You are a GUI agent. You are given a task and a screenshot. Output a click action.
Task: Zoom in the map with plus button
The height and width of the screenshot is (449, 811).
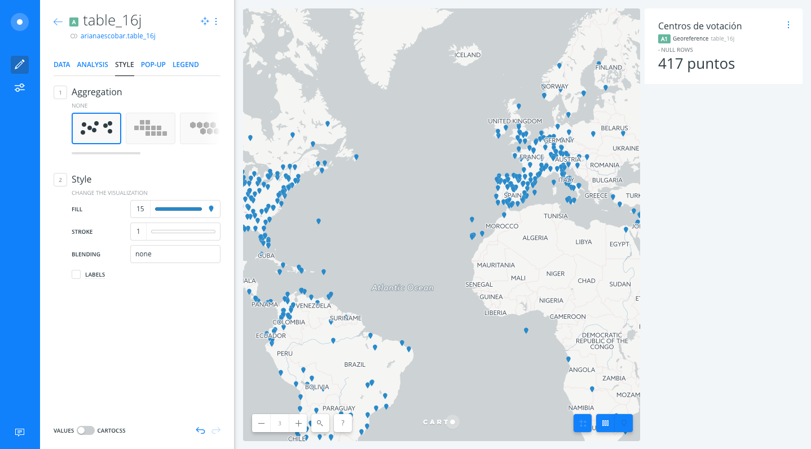[298, 423]
